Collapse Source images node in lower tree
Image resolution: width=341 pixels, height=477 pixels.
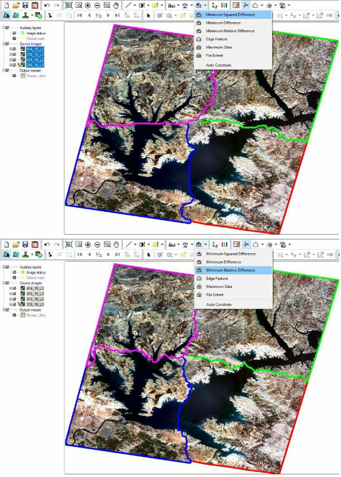4,283
